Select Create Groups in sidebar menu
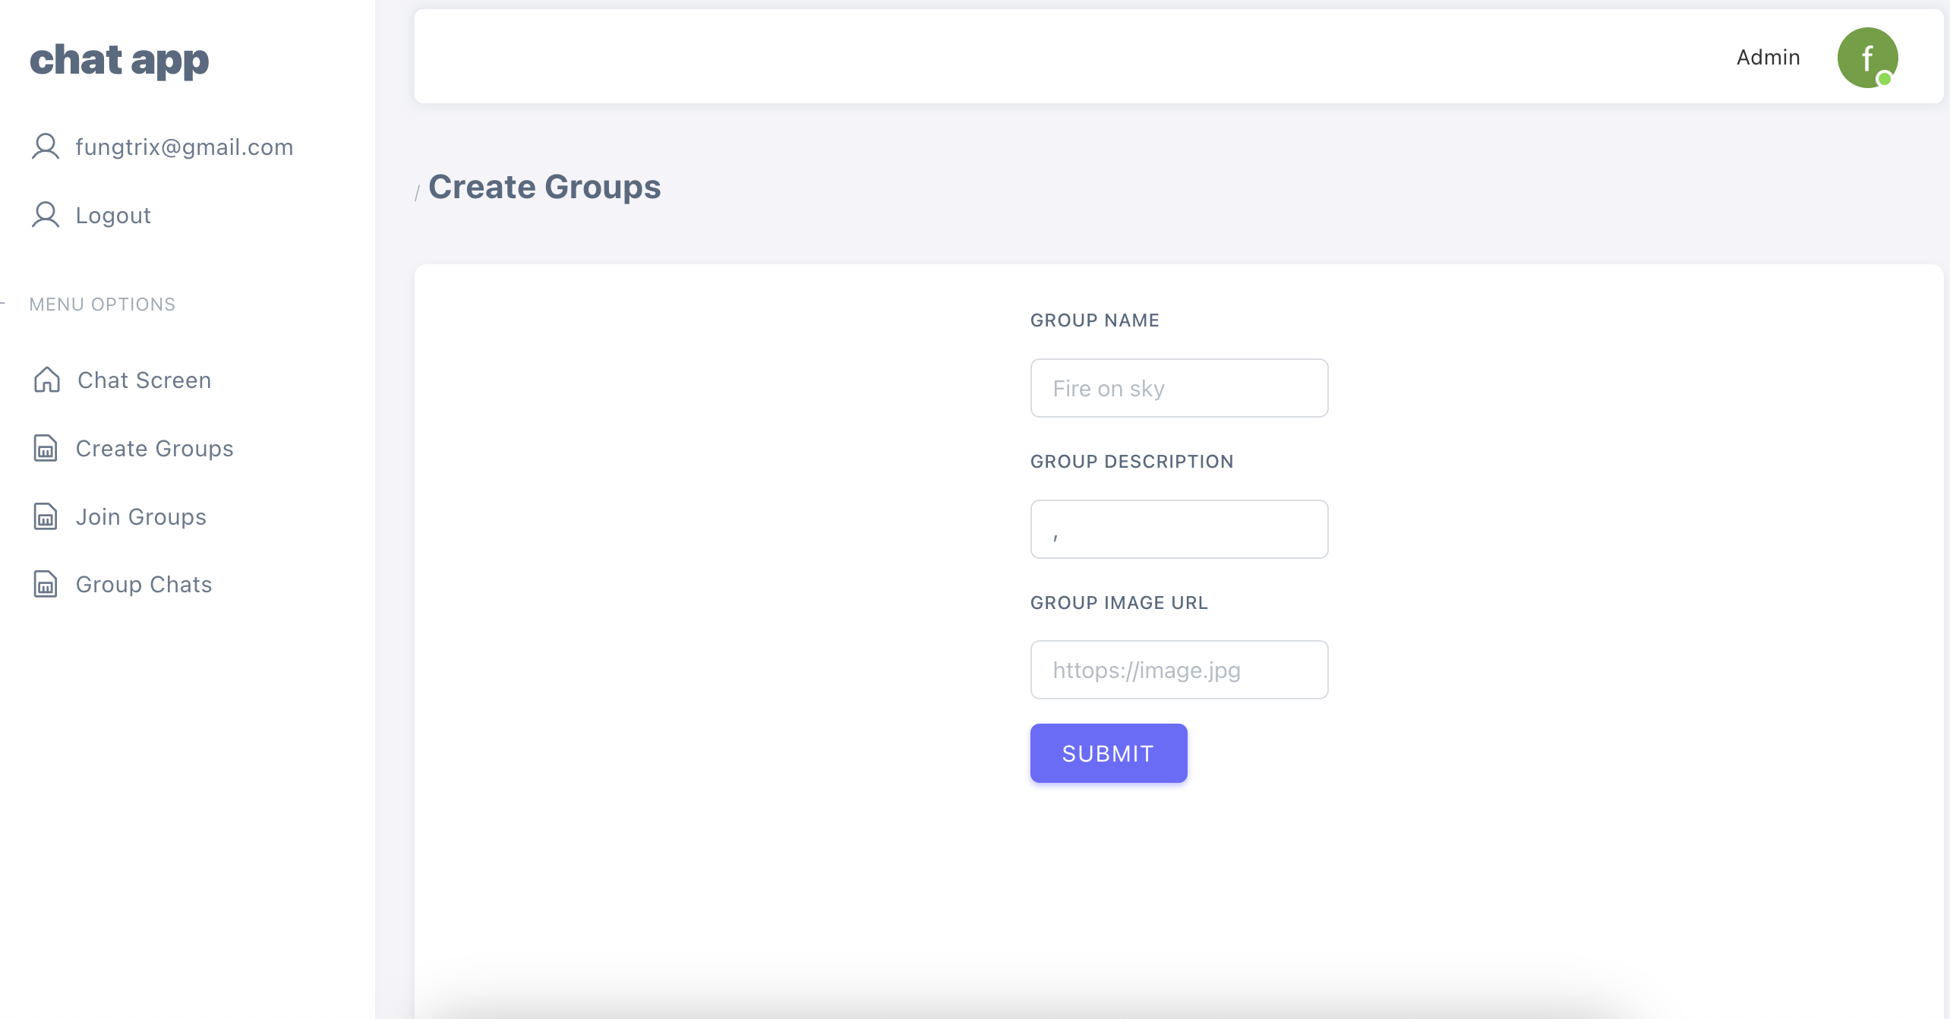The image size is (1950, 1019). 155,448
